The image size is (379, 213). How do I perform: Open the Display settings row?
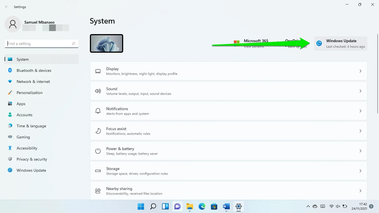click(228, 71)
